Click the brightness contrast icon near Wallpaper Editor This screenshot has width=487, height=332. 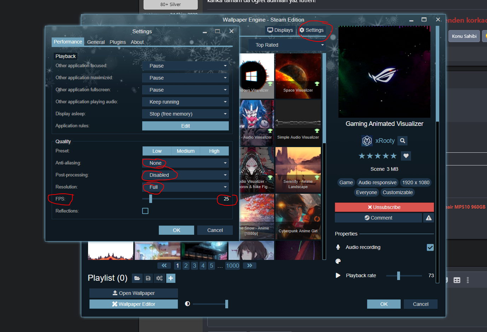[x=187, y=304]
